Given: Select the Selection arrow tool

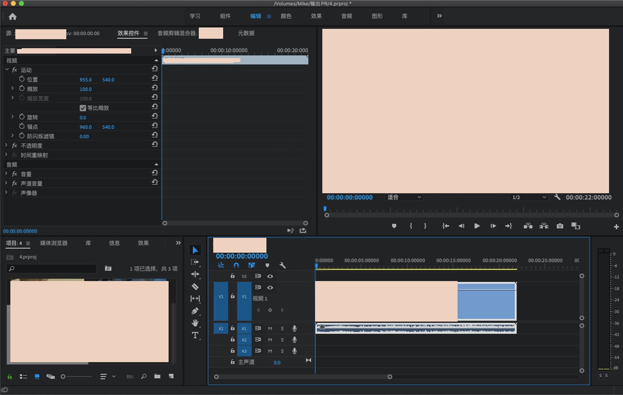Looking at the screenshot, I should point(195,250).
